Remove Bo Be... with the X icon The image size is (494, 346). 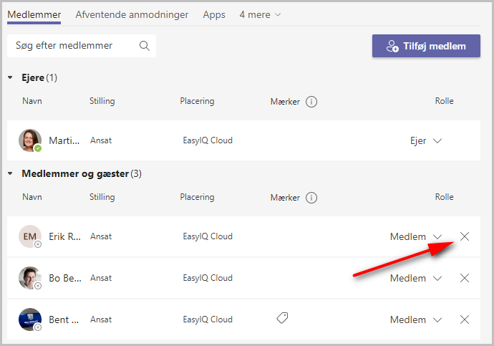465,278
